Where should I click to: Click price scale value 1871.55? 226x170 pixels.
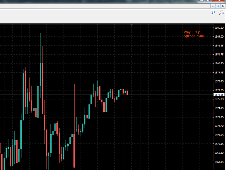point(219,135)
